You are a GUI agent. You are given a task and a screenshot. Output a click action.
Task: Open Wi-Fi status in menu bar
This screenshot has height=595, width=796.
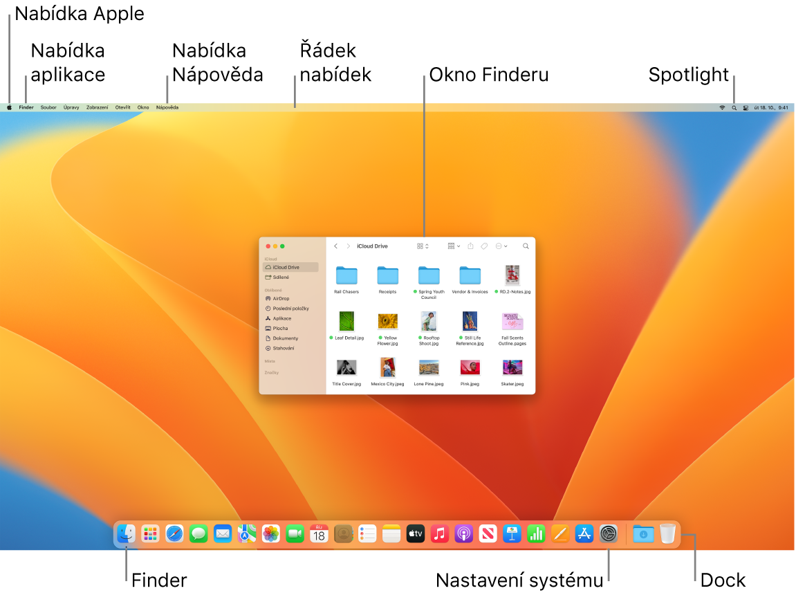(722, 108)
